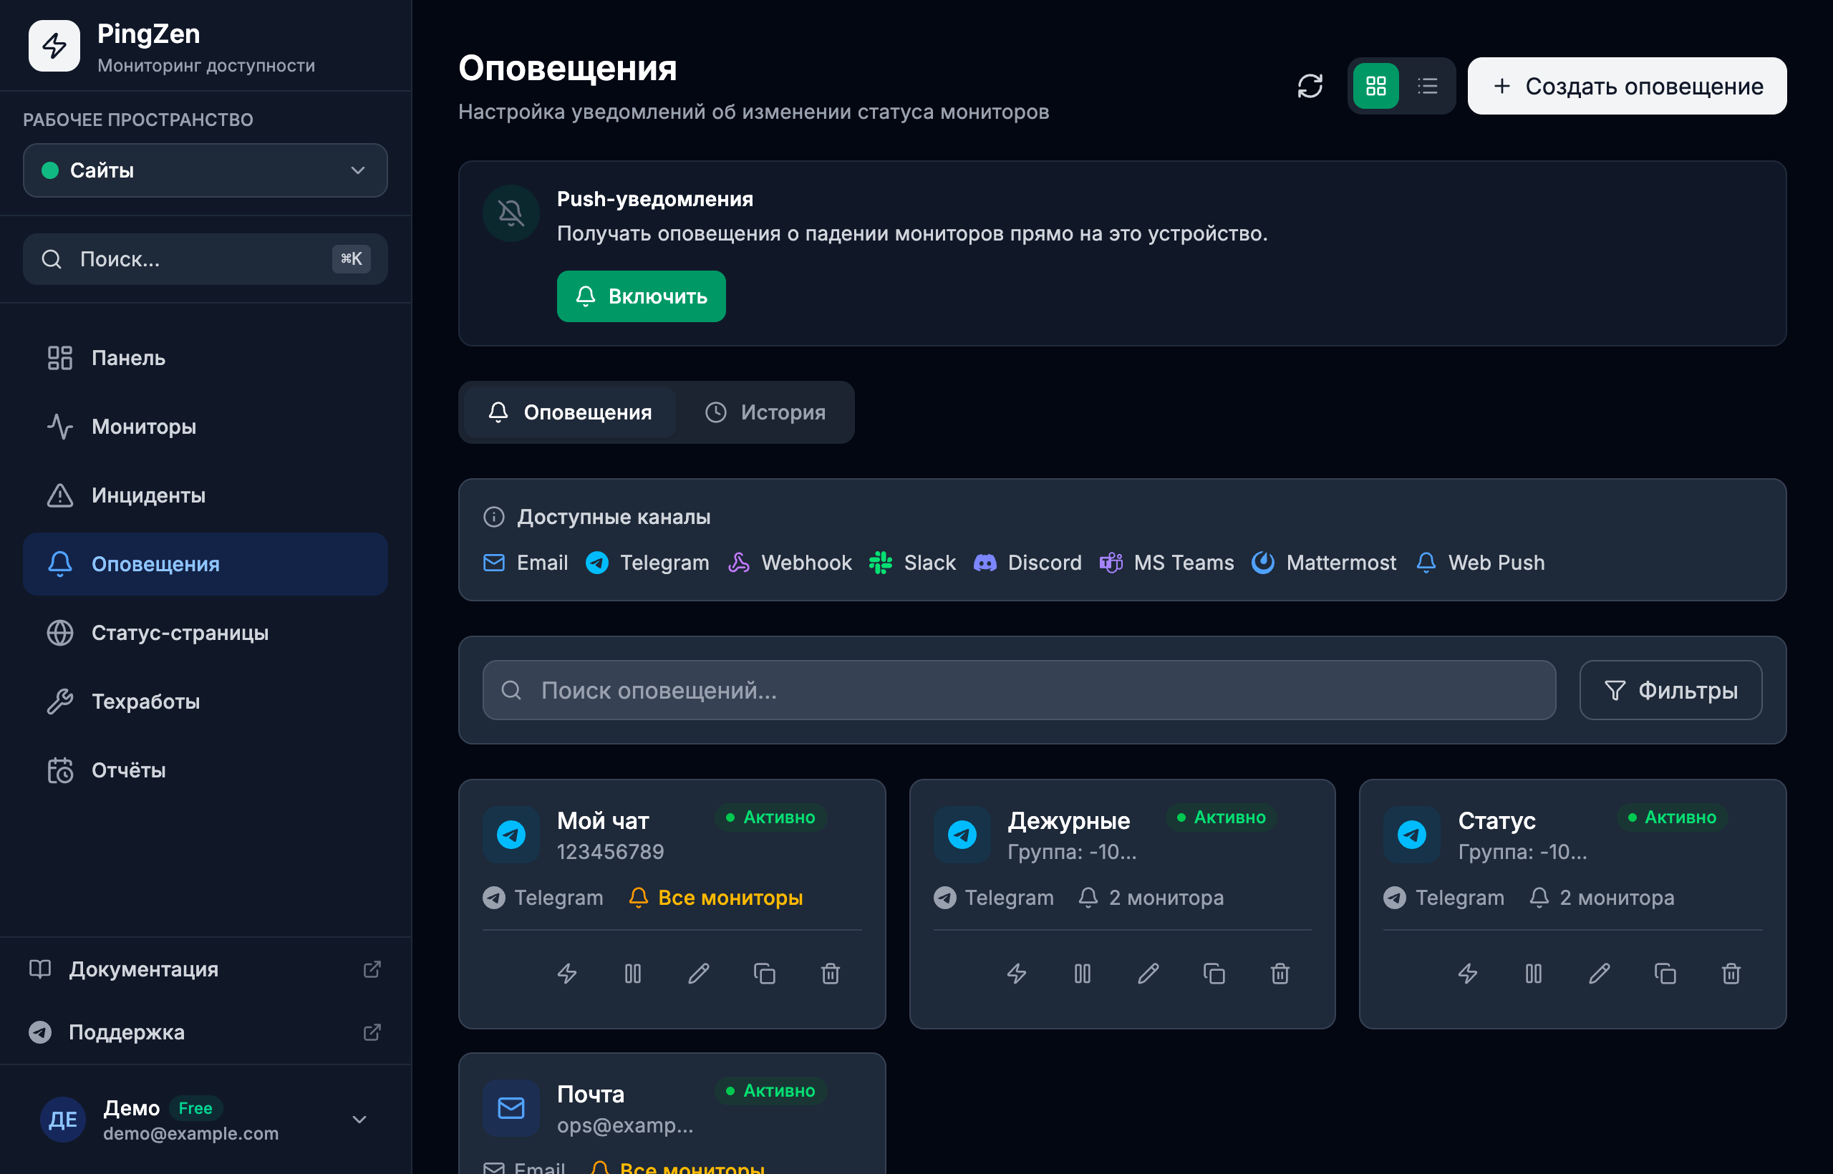Switch to the История tab
The height and width of the screenshot is (1174, 1833).
(765, 412)
